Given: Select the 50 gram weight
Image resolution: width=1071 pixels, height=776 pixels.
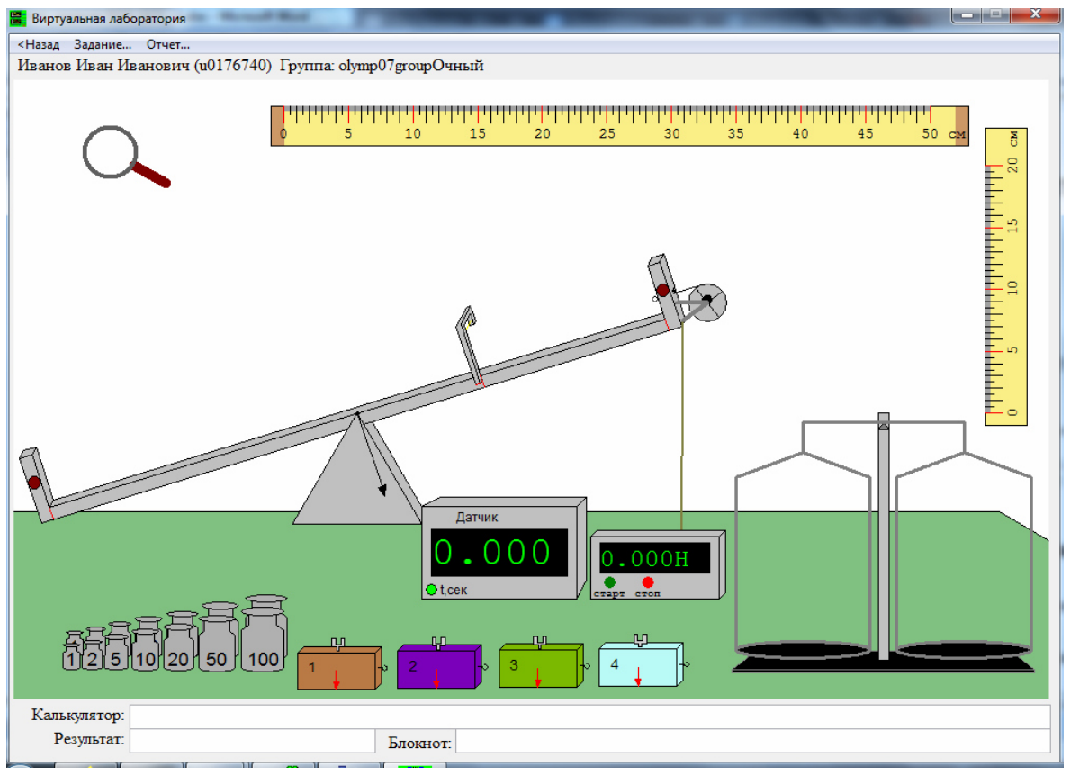Looking at the screenshot, I should pyautogui.click(x=218, y=637).
